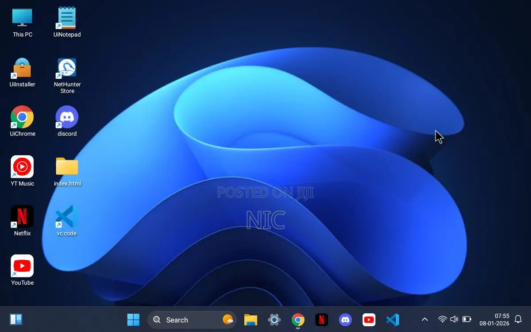Select the vc code desktop shortcut
Viewport: 531px width, 332px height.
click(x=67, y=220)
